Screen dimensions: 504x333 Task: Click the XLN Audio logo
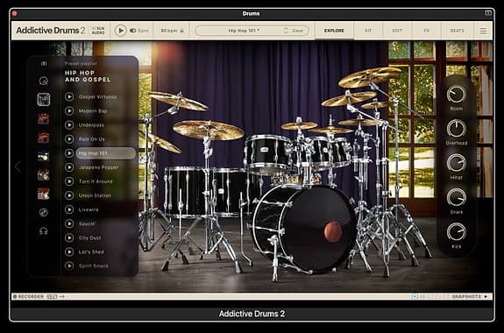[98, 31]
